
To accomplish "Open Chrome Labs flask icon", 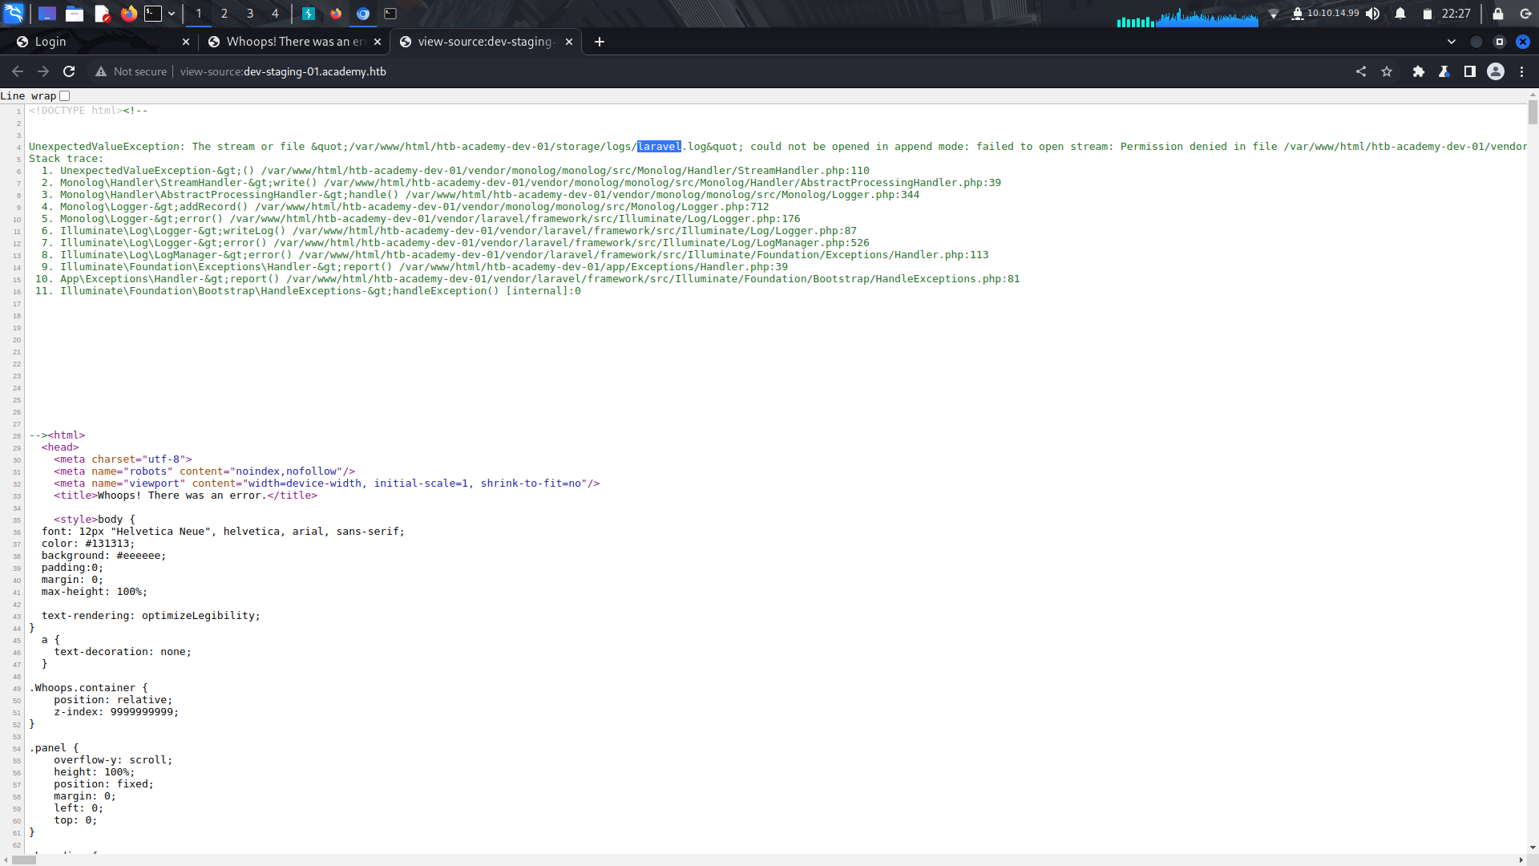I will [x=1445, y=71].
